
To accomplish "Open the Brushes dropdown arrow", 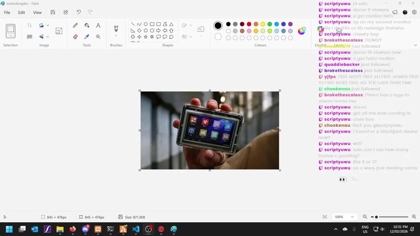I will (x=116, y=36).
